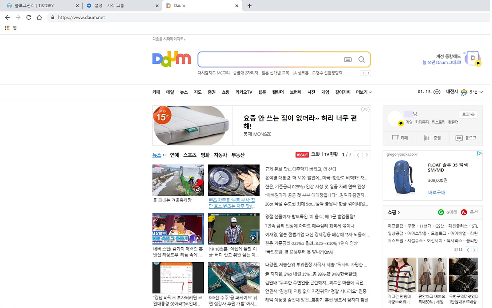Click the AD badge on mattress banner
Viewport: 492px width, 308px height.
coord(365,109)
